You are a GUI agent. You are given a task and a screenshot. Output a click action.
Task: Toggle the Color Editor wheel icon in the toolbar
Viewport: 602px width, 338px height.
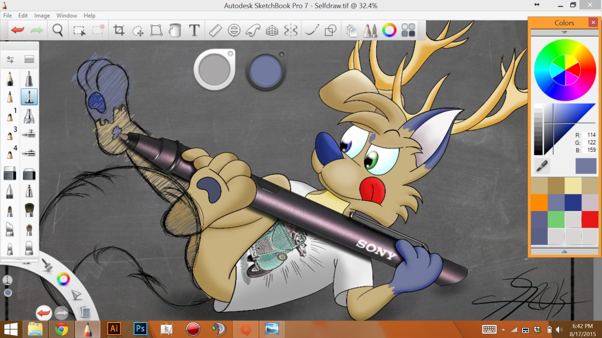click(x=389, y=31)
